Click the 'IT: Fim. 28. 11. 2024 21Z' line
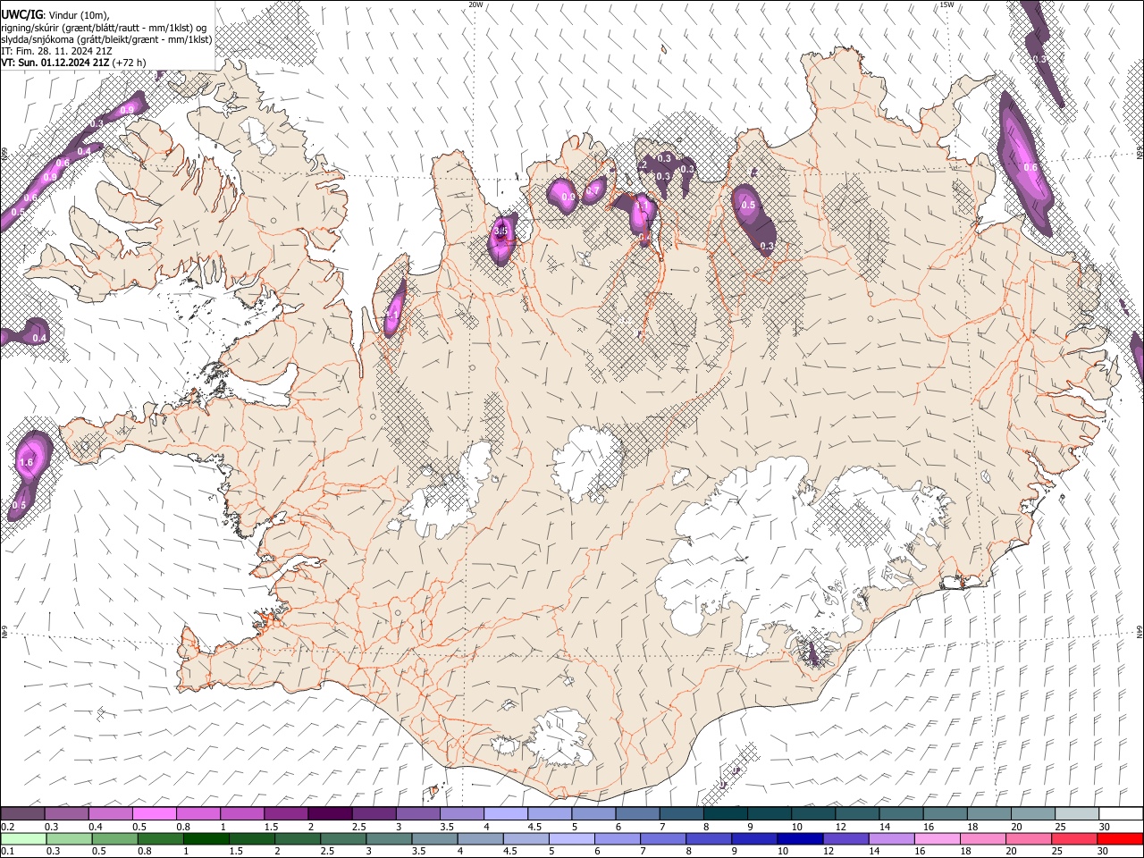Screen dimensions: 1144x858 (x=56, y=51)
